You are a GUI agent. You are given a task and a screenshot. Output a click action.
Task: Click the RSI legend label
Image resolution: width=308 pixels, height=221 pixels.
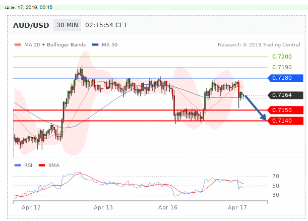[28, 165]
